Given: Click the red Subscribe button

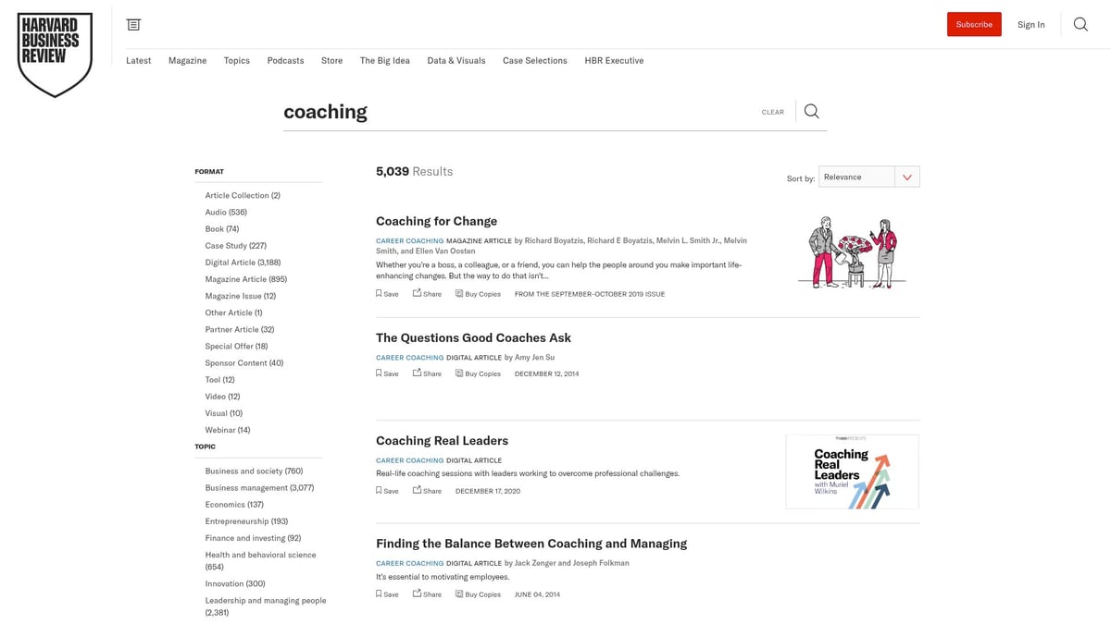Looking at the screenshot, I should (974, 24).
